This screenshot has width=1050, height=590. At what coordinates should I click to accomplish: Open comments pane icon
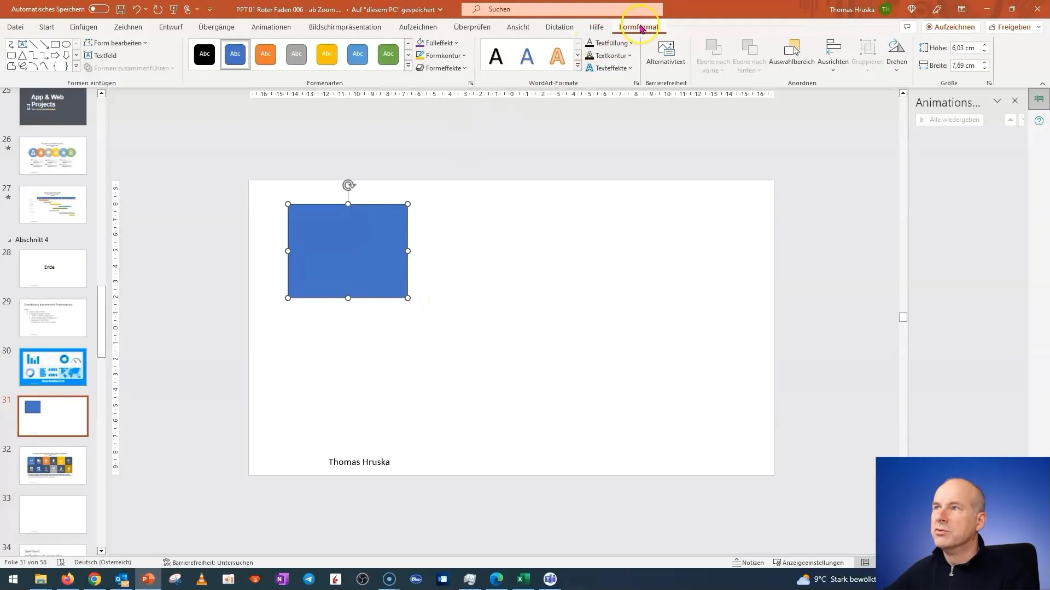[907, 27]
